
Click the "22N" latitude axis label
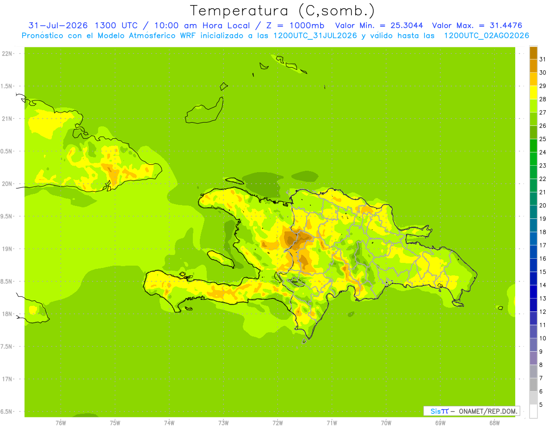7,54
